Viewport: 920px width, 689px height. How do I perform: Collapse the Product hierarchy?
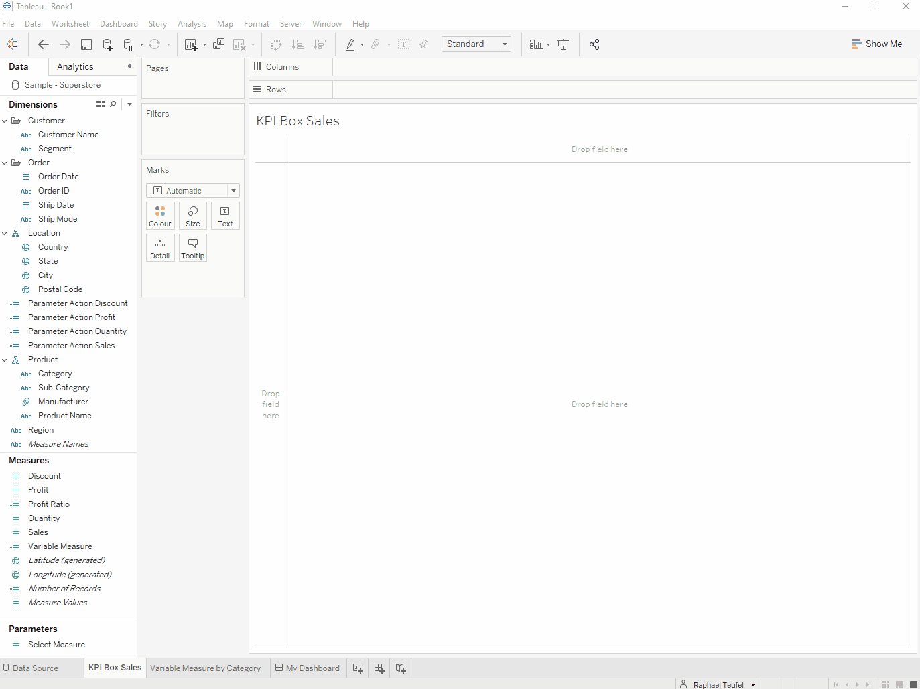click(5, 360)
